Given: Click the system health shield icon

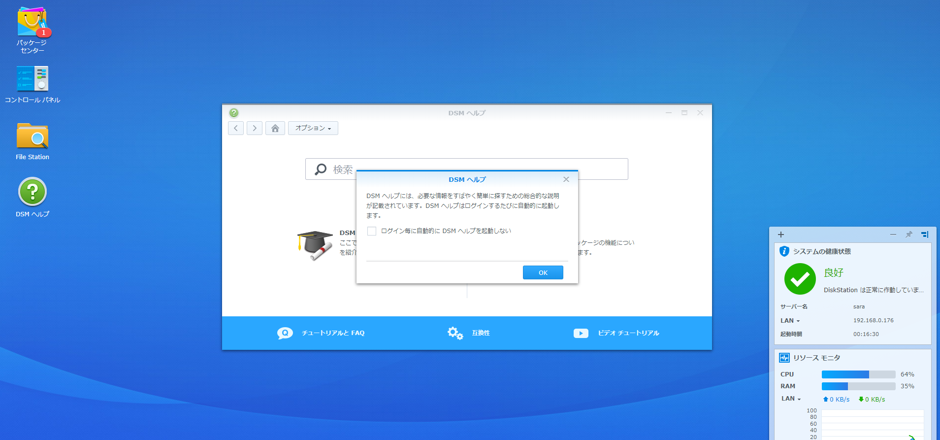Looking at the screenshot, I should pyautogui.click(x=784, y=251).
